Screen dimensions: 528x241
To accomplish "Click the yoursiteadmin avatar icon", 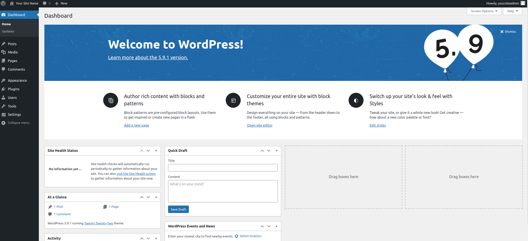I will click(523, 3).
